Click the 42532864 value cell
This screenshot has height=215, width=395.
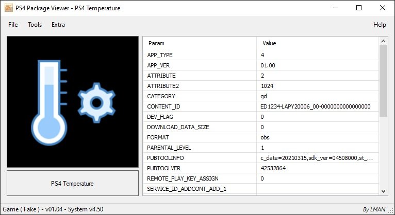click(318, 168)
